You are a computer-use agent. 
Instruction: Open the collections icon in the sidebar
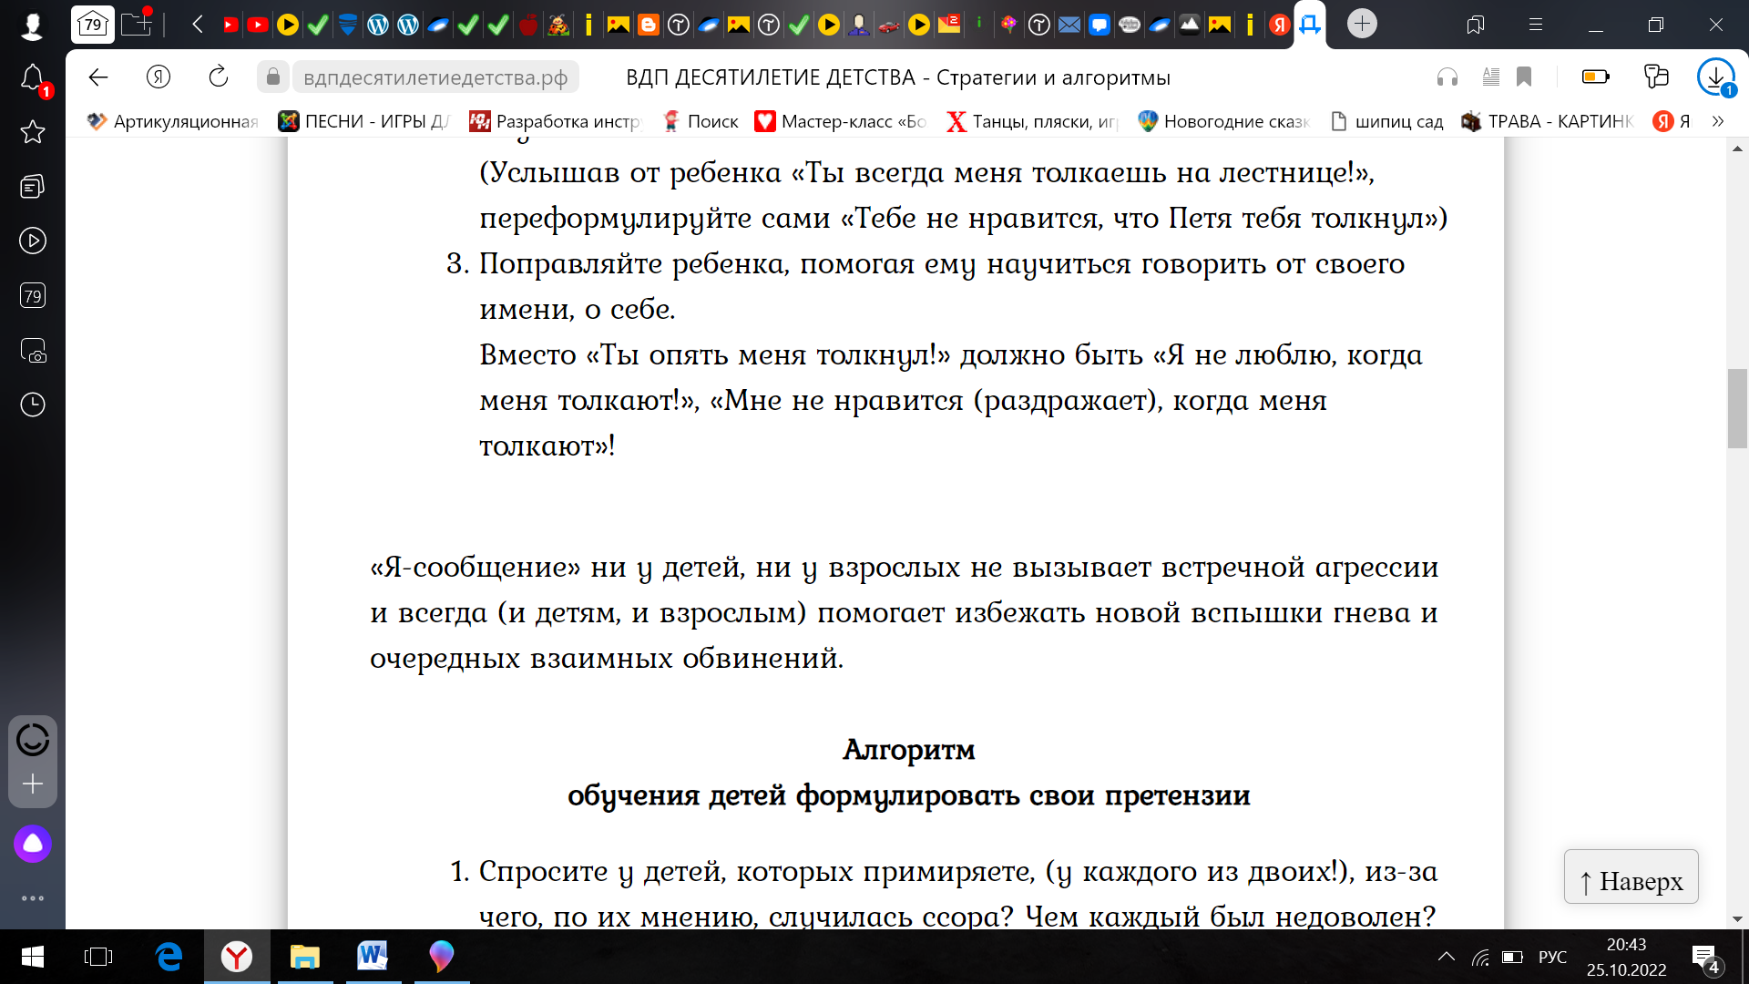coord(33,187)
